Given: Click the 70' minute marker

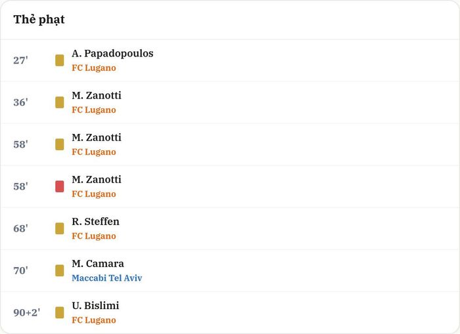Looking at the screenshot, I should pyautogui.click(x=20, y=270).
